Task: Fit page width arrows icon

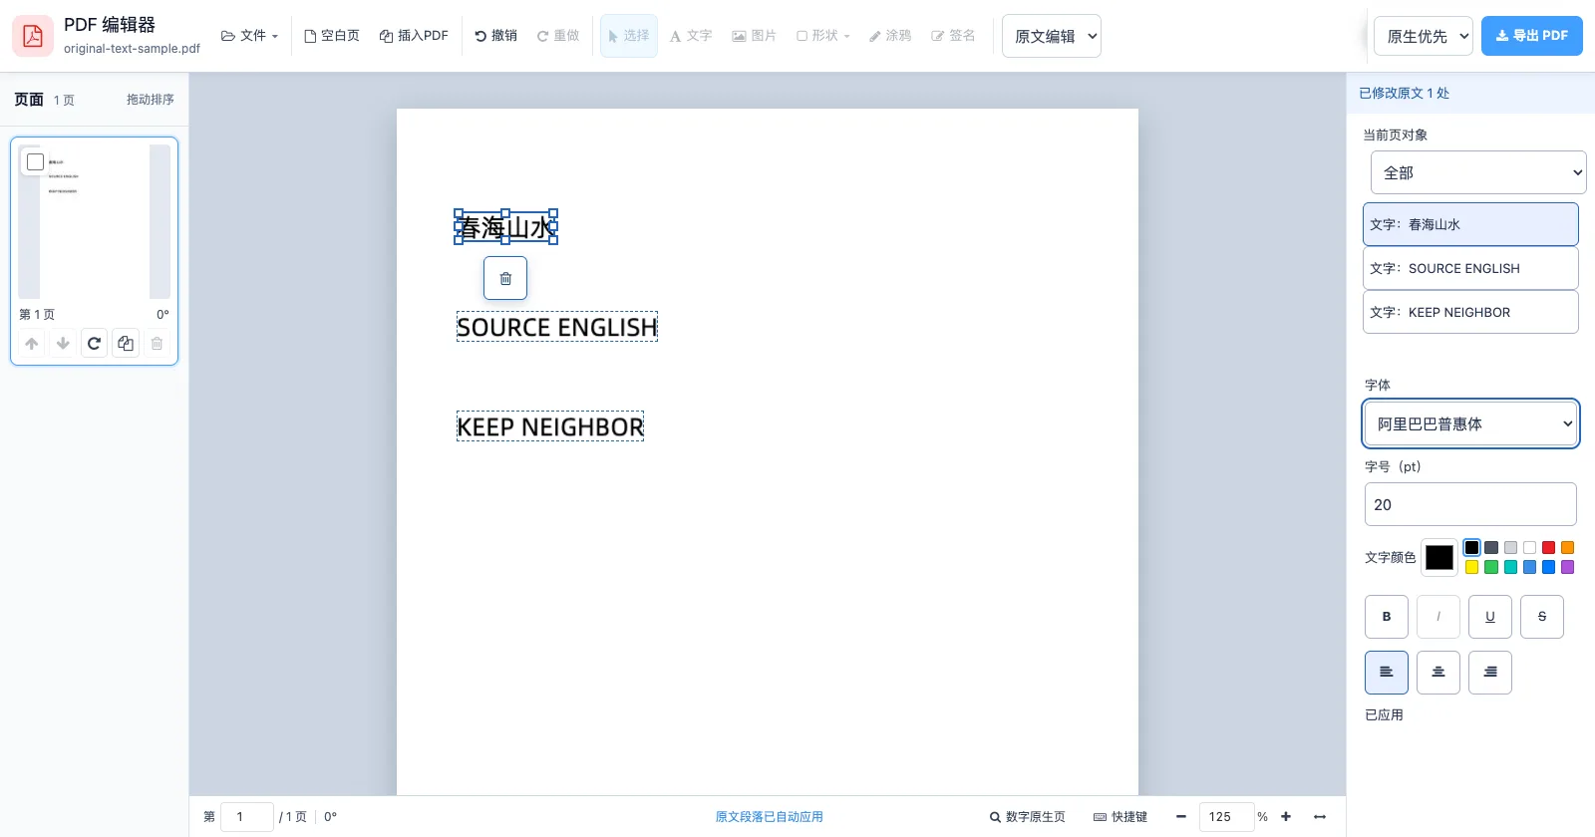Action: [1320, 816]
